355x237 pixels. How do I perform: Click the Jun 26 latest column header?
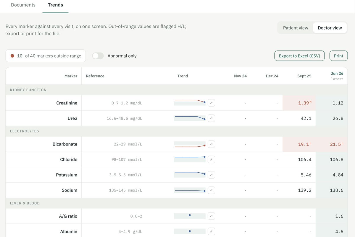coord(337,76)
